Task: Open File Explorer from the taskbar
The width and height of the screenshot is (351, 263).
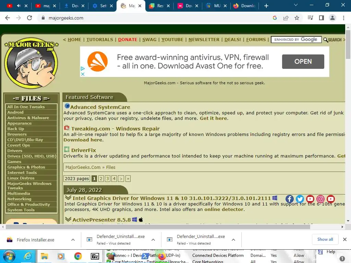Action: [44, 256]
